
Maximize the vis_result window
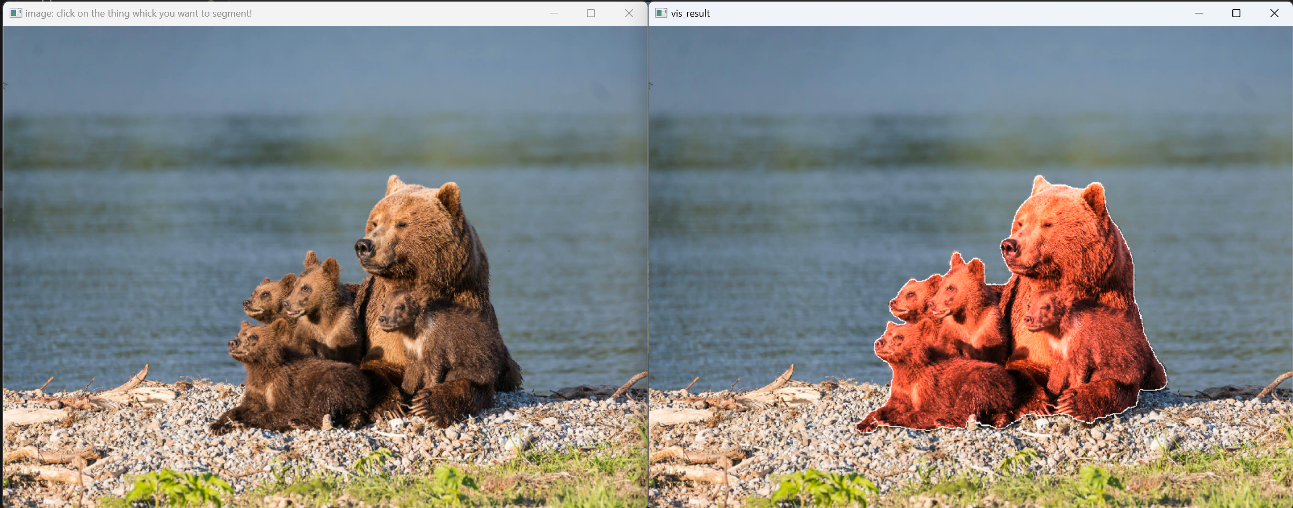(1236, 13)
